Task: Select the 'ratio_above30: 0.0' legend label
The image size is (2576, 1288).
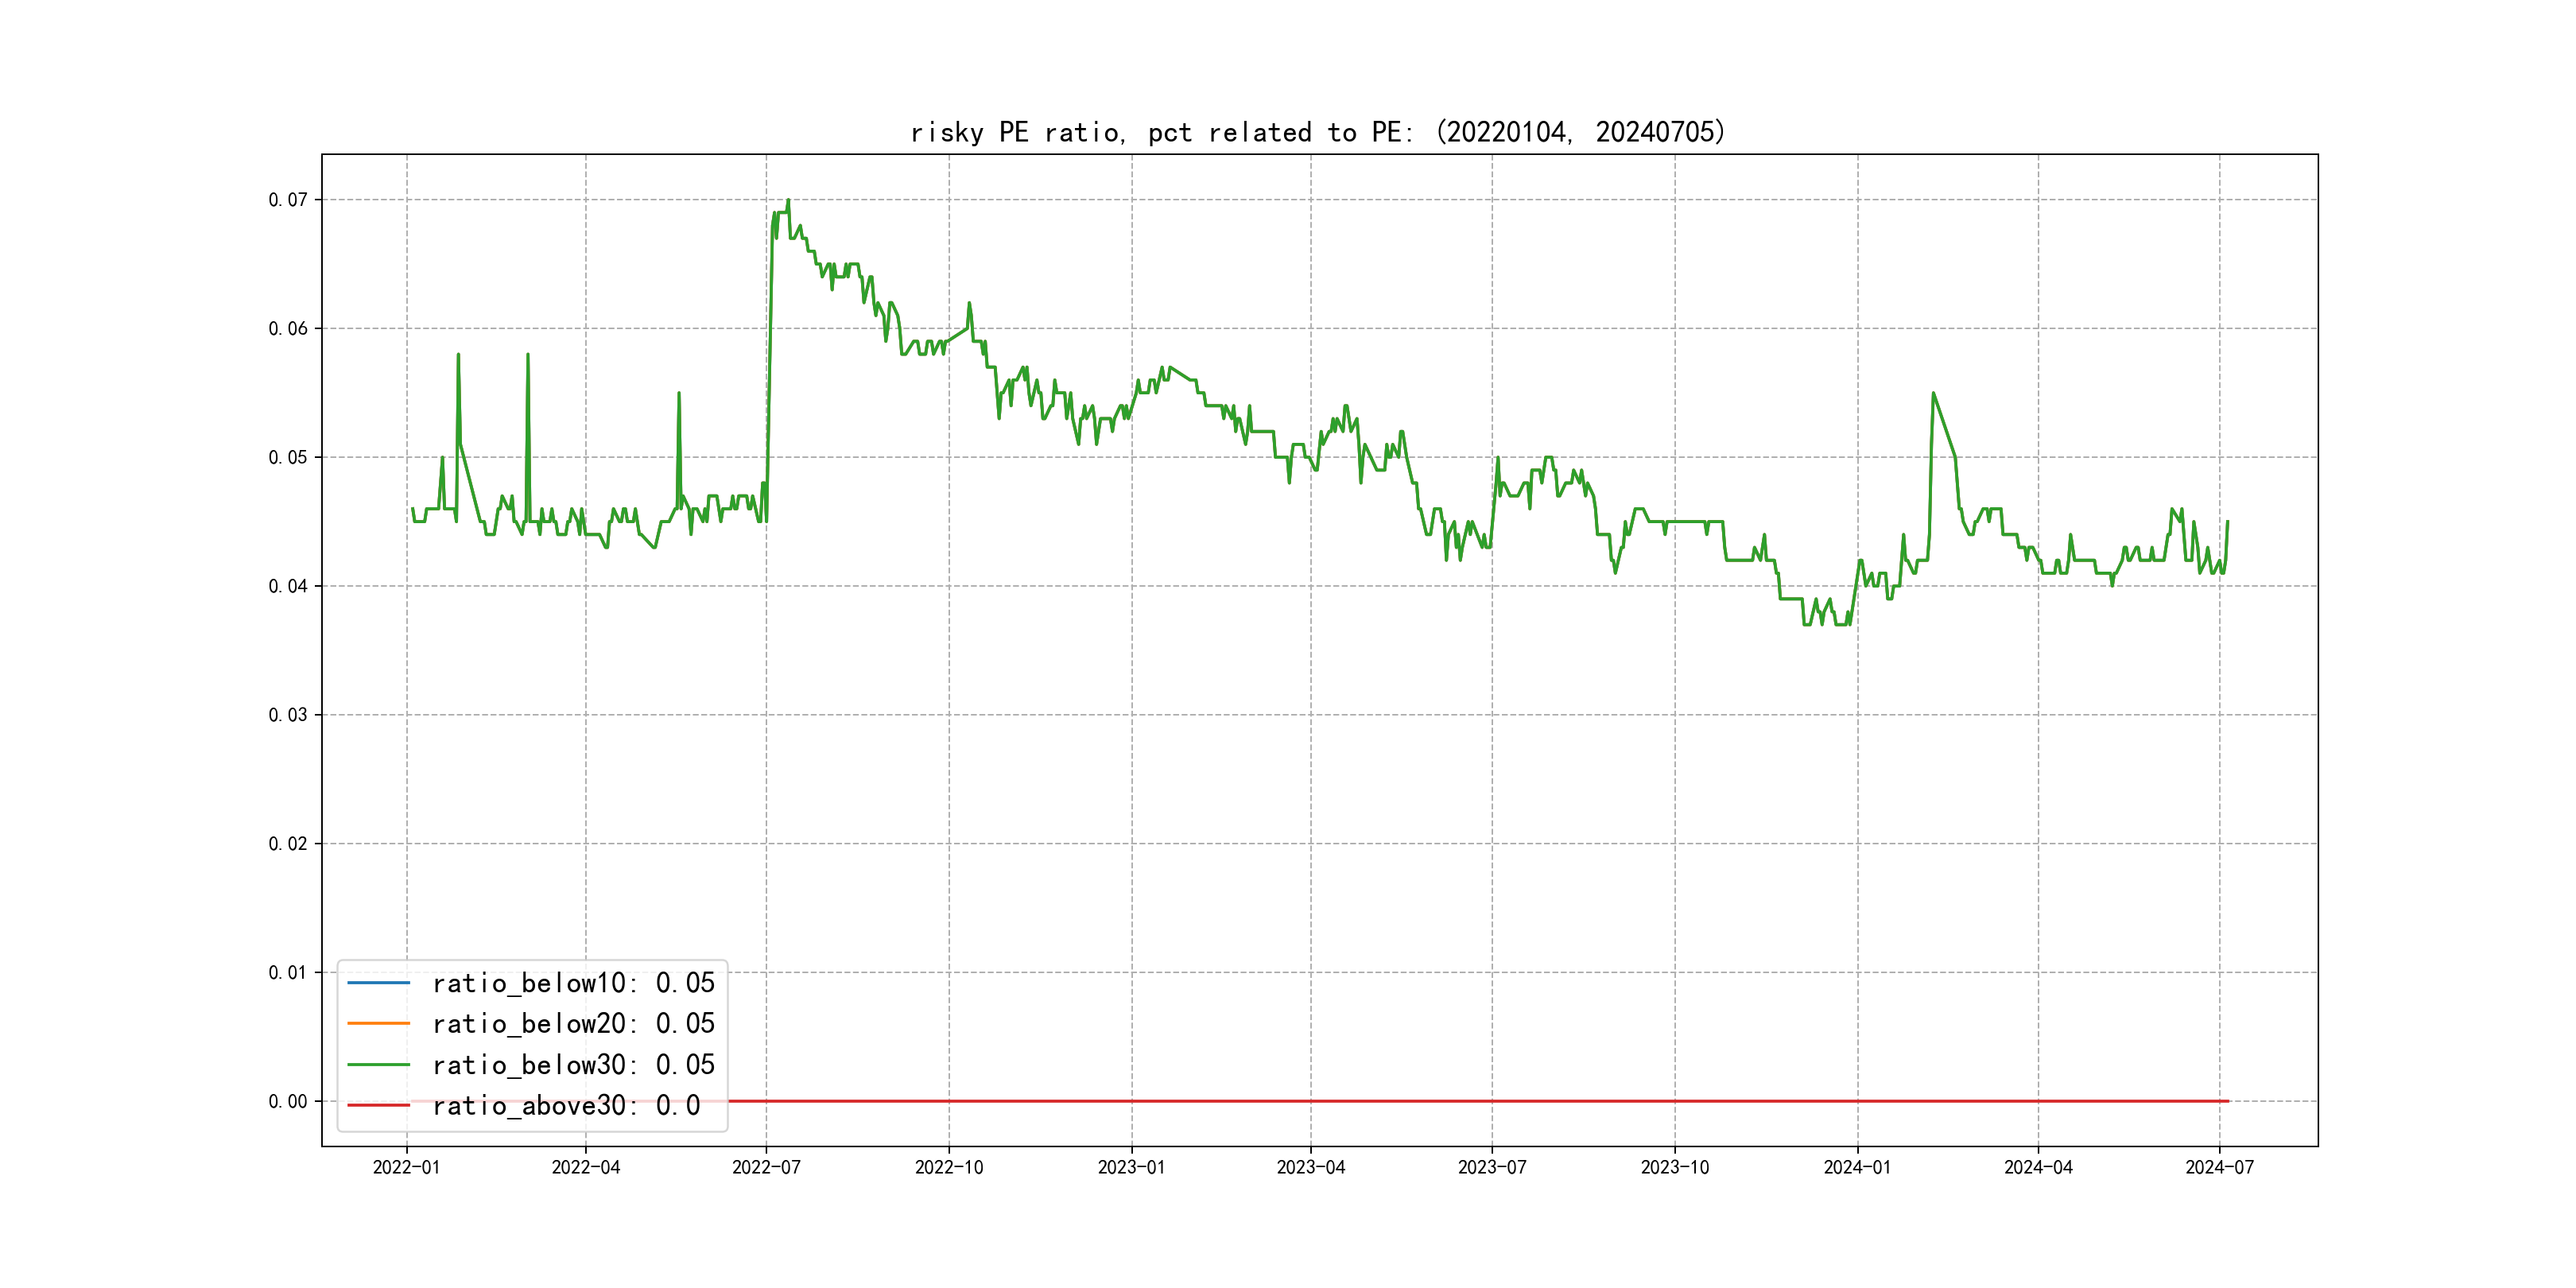Action: click(566, 1105)
